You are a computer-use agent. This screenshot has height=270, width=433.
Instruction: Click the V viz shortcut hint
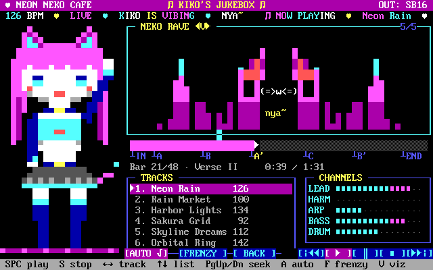tap(392, 264)
